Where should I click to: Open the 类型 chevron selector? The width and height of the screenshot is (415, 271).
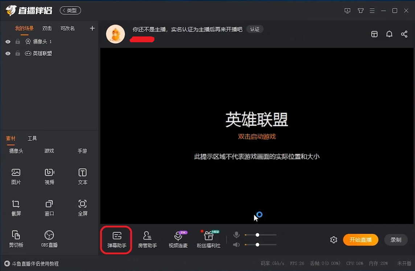[x=70, y=10]
